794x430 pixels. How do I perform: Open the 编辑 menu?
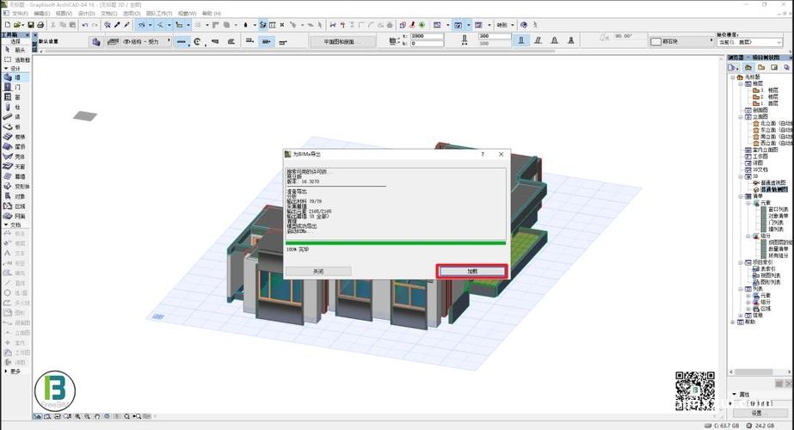click(x=41, y=14)
